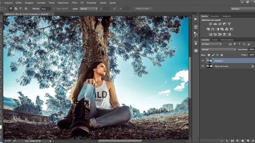The height and width of the screenshot is (143, 255).
Task: Toggle the adjustment layer filter icon
Action: [235, 44]
